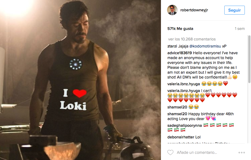This screenshot has width=251, height=160.
Task: Open the sadeghalipoorynna commenter profile
Action: [x=184, y=125]
